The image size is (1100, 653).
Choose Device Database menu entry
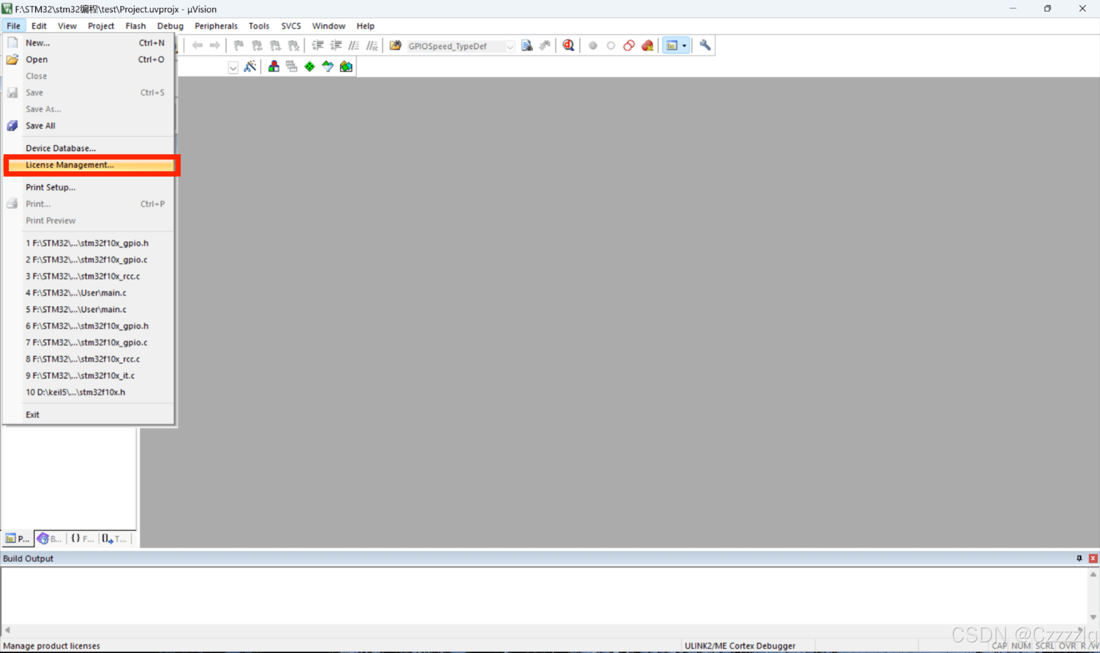pyautogui.click(x=60, y=148)
